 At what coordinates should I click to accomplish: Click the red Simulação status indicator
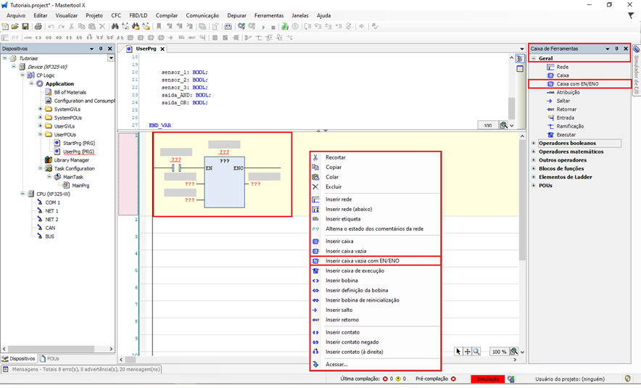[x=487, y=379]
